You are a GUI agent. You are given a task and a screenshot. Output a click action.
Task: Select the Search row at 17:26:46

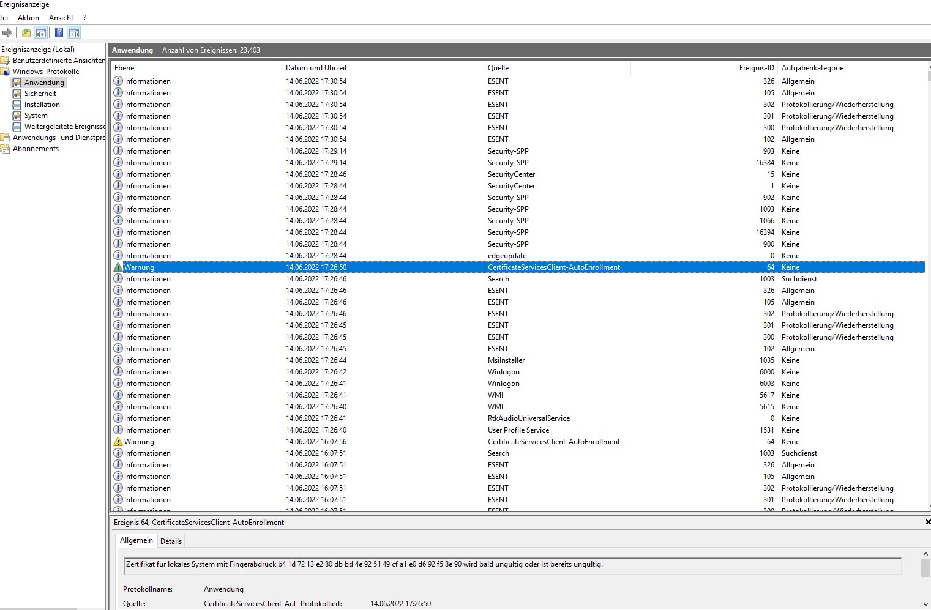[519, 279]
